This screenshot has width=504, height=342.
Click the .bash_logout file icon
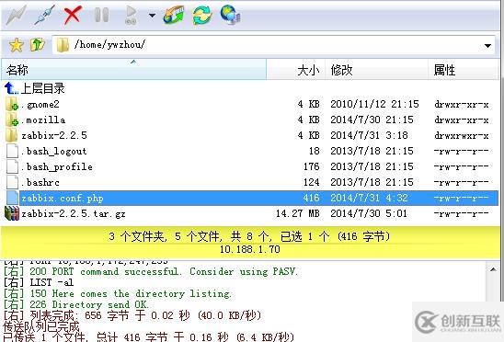tap(12, 151)
